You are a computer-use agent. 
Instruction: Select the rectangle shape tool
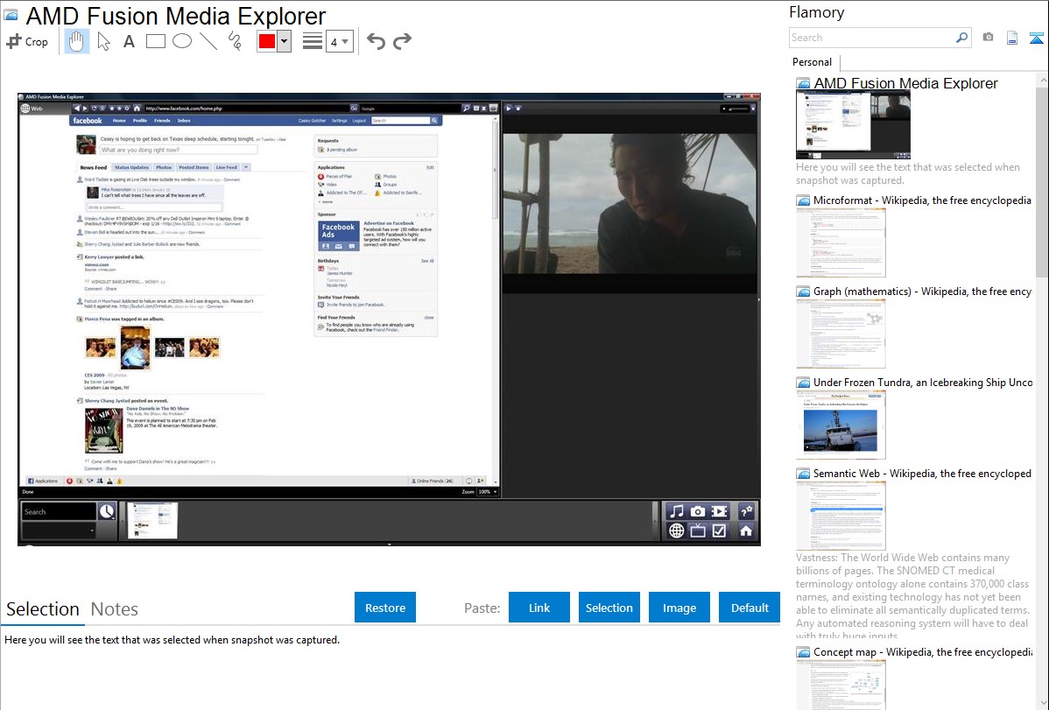pyautogui.click(x=155, y=41)
